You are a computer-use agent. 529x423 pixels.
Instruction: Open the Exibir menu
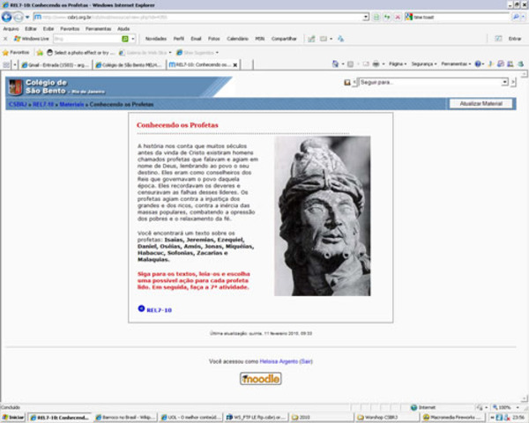[x=48, y=29]
